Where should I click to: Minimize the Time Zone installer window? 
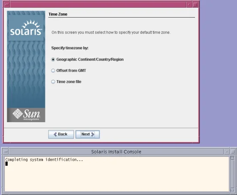point(189,5)
